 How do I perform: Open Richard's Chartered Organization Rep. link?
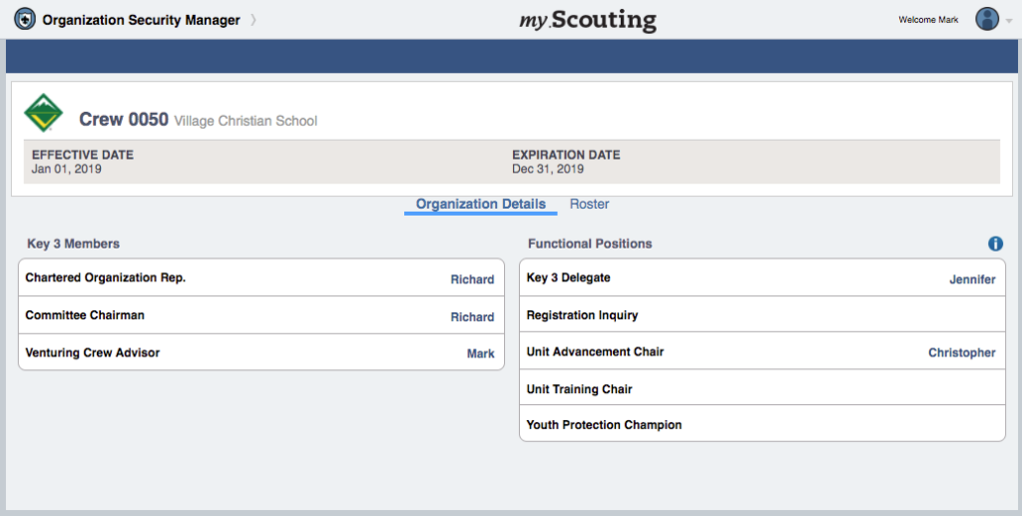click(x=472, y=279)
